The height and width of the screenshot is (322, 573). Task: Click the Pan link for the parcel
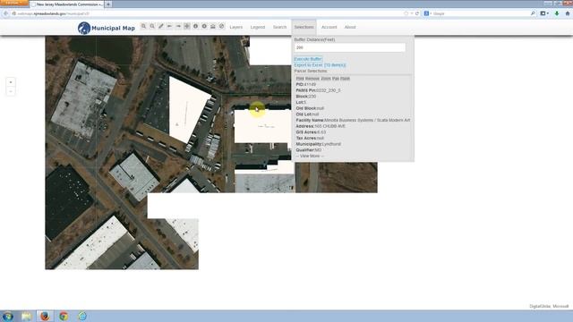click(336, 79)
